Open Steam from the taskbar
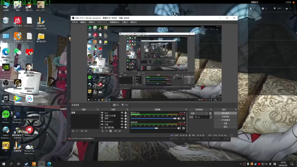 26,164
